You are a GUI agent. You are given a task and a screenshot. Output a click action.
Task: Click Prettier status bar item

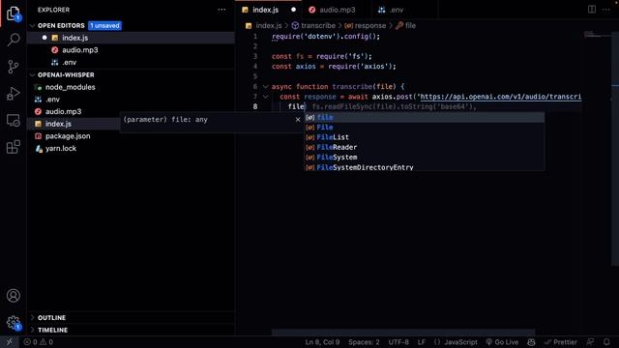click(561, 342)
